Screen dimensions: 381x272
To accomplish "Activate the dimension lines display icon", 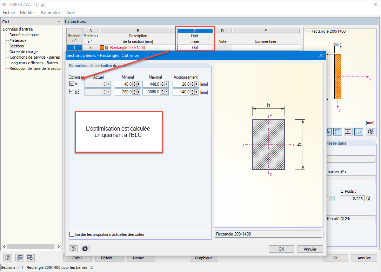I will (x=347, y=131).
